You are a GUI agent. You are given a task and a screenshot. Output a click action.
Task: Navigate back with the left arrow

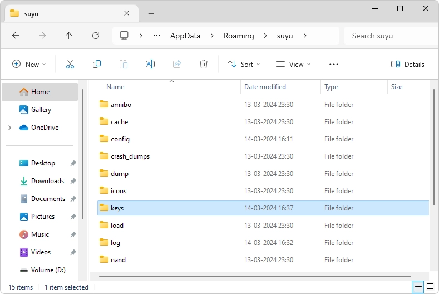(x=16, y=36)
